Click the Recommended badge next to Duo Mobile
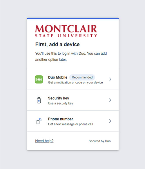The image size is (145, 169). pos(82,77)
